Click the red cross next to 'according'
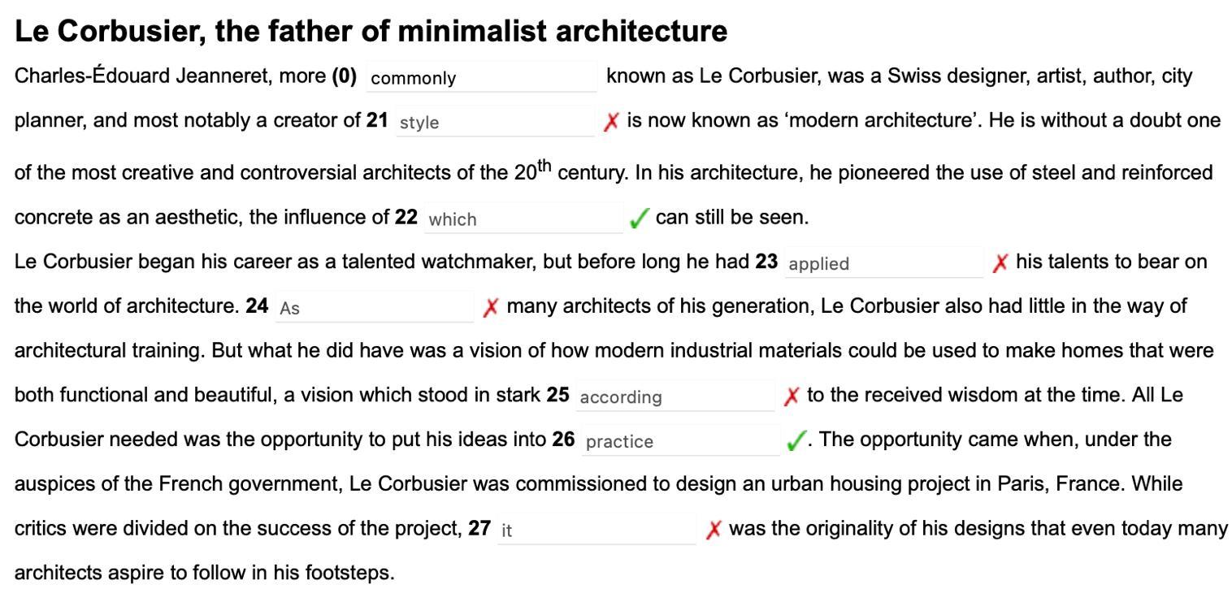This screenshot has height=589, width=1232. 792,396
